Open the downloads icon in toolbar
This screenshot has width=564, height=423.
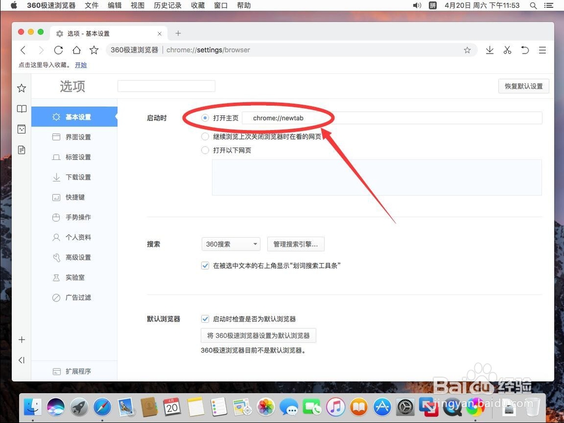click(490, 50)
